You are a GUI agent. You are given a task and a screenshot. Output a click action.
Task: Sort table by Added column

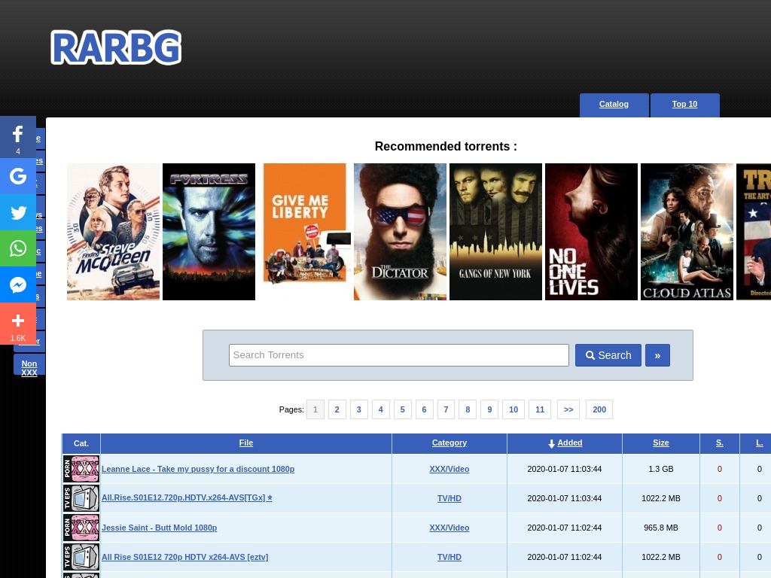coord(569,443)
